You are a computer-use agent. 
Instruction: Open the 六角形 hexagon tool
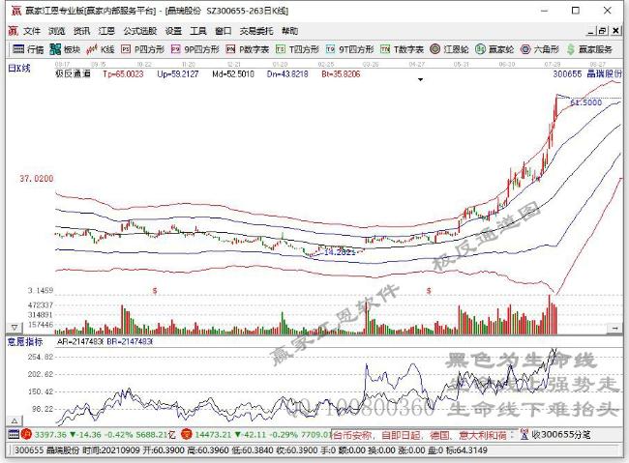coord(540,48)
